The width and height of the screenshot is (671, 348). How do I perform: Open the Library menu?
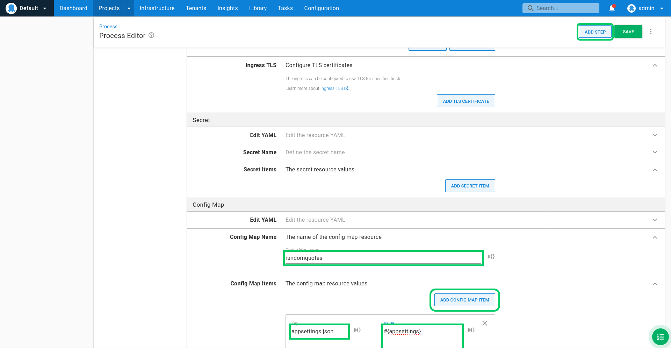click(x=258, y=8)
